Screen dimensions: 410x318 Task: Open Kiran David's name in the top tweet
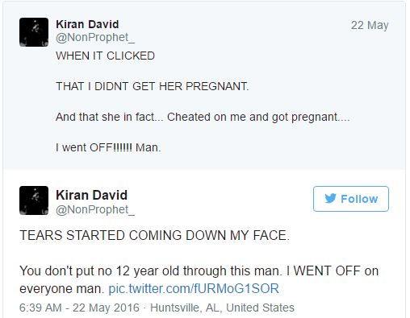point(87,24)
